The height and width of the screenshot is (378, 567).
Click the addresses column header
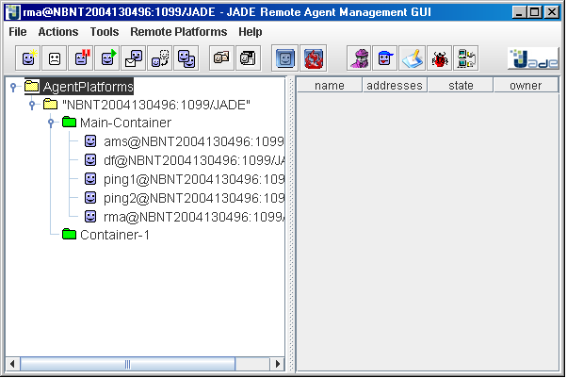(395, 86)
